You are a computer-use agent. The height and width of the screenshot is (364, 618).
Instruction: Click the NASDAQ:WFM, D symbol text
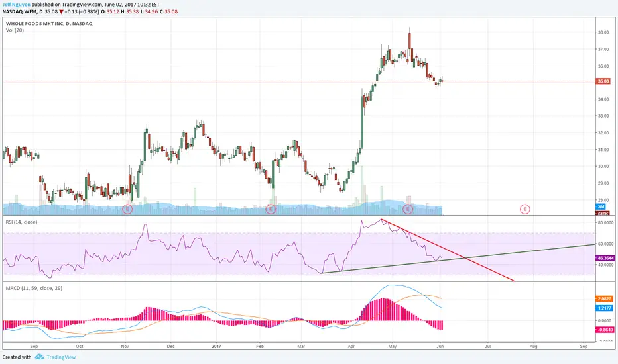[23, 12]
